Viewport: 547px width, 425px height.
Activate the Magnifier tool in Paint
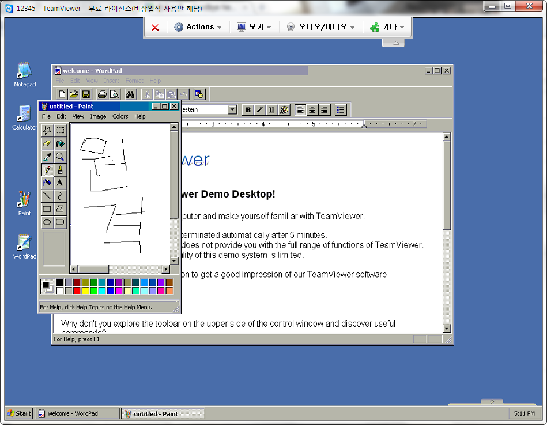pos(60,157)
